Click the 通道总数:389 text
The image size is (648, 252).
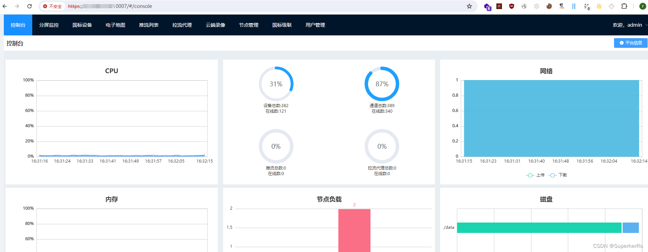pyautogui.click(x=382, y=106)
